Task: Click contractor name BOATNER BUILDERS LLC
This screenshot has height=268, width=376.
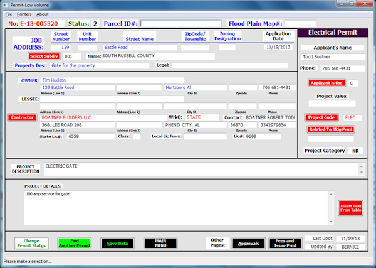Action: tap(103, 117)
